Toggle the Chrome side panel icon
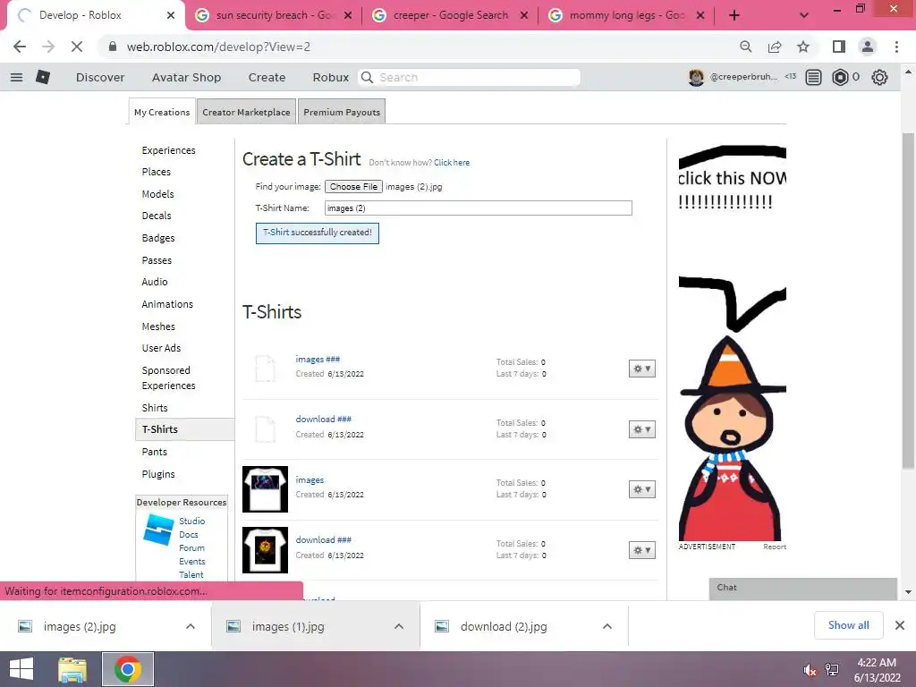The width and height of the screenshot is (916, 687). click(x=839, y=47)
